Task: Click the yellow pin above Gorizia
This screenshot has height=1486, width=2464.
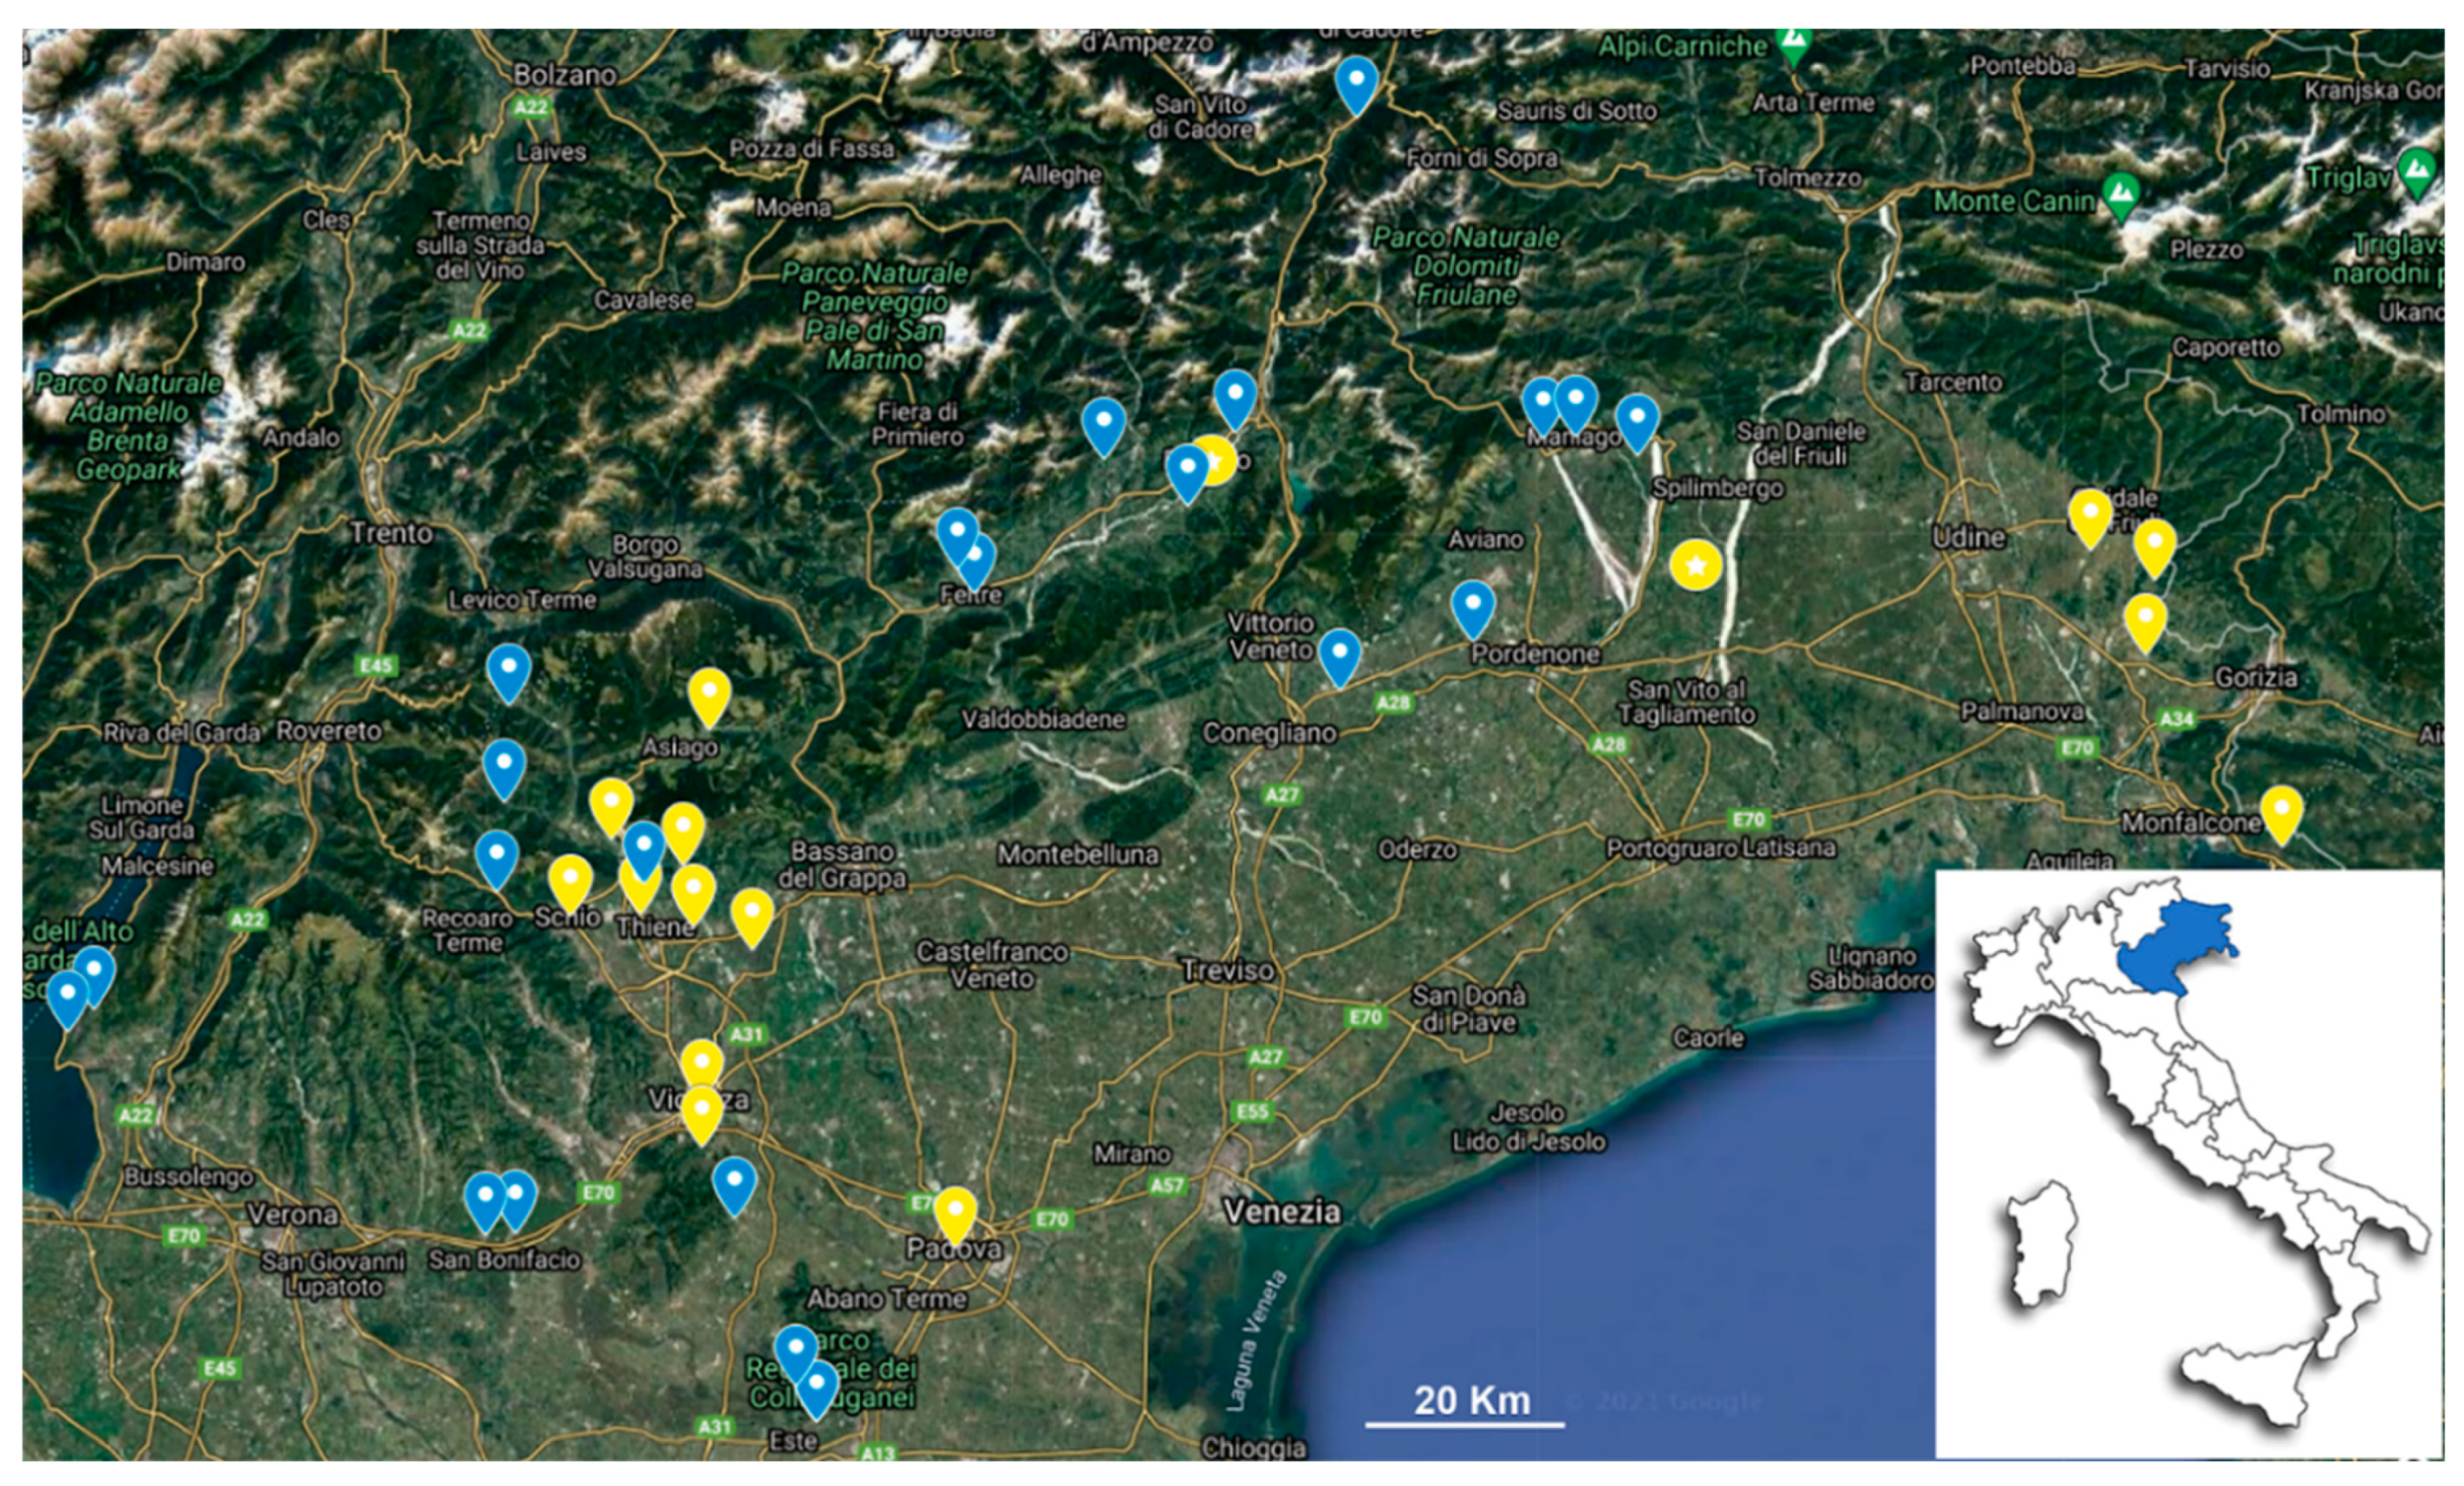Action: 2145,618
